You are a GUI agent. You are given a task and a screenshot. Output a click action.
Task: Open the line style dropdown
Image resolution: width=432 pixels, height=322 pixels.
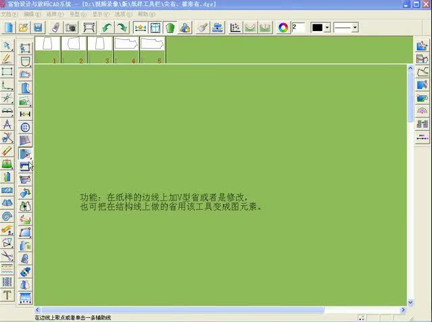(355, 28)
